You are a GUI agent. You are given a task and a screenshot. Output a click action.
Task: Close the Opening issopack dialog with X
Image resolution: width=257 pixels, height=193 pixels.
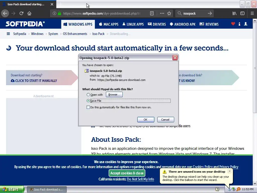click(x=175, y=58)
